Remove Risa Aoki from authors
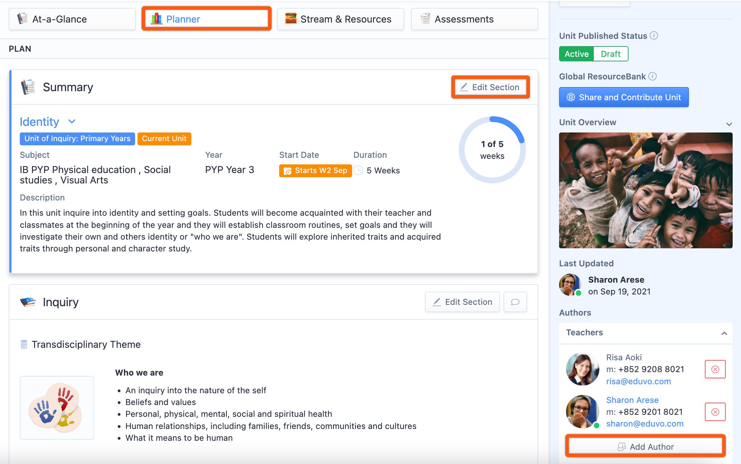The height and width of the screenshot is (464, 741). pos(715,369)
